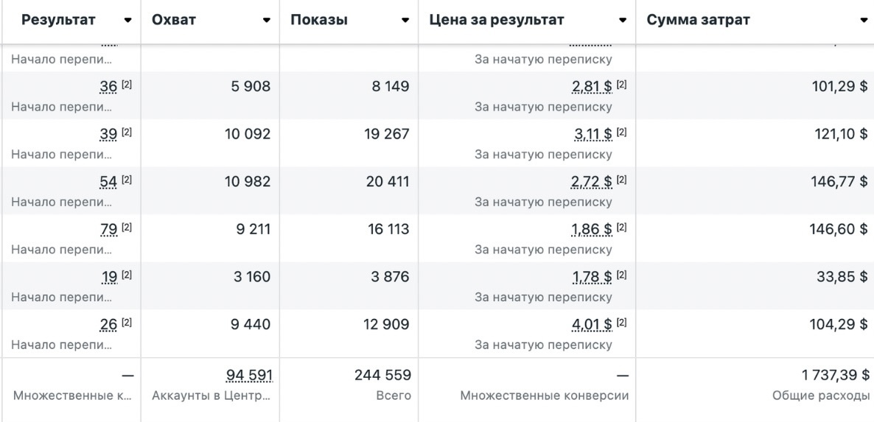
Task: Open the Цена за результат column dropdown
Action: [x=623, y=21]
